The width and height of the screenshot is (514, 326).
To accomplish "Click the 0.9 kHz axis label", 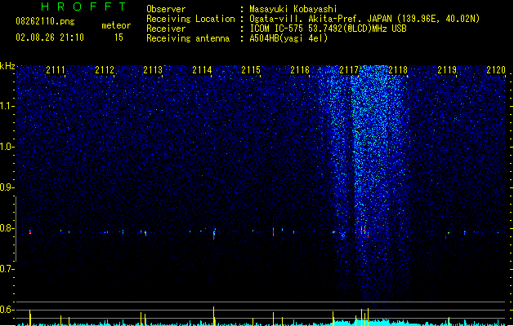I will tap(7, 187).
